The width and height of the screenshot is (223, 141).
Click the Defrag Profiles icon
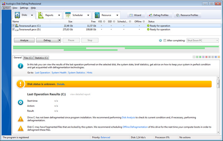tap(151, 15)
